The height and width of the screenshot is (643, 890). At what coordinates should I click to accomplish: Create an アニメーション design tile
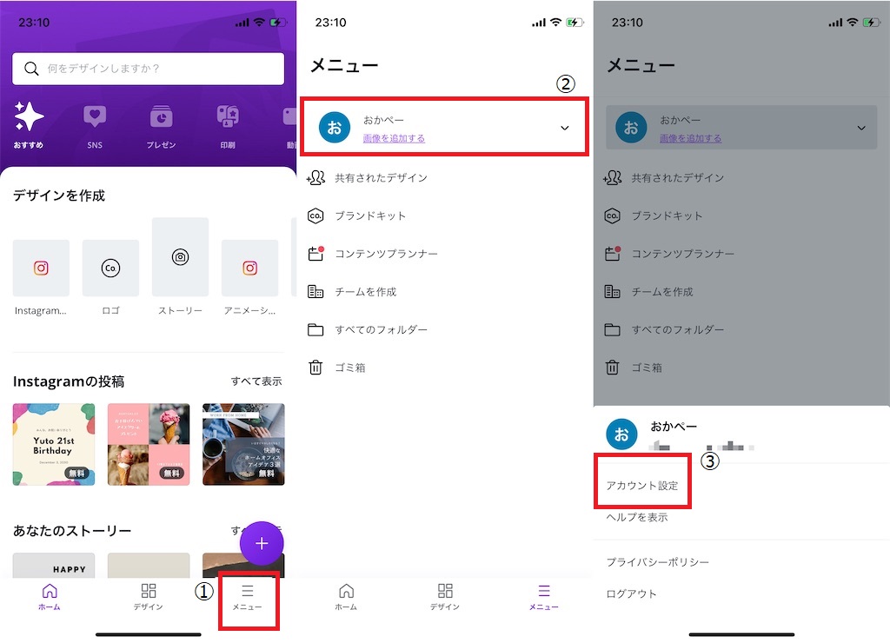click(249, 268)
